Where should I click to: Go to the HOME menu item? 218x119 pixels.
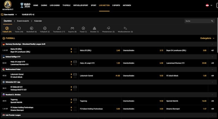36,5
